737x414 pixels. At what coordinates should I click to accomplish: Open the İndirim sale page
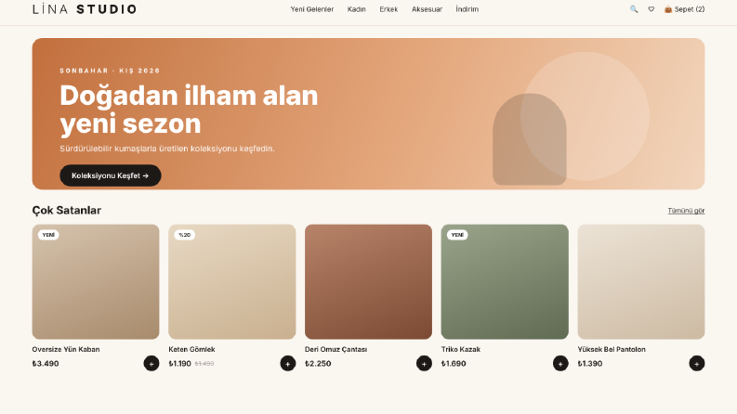pyautogui.click(x=467, y=9)
